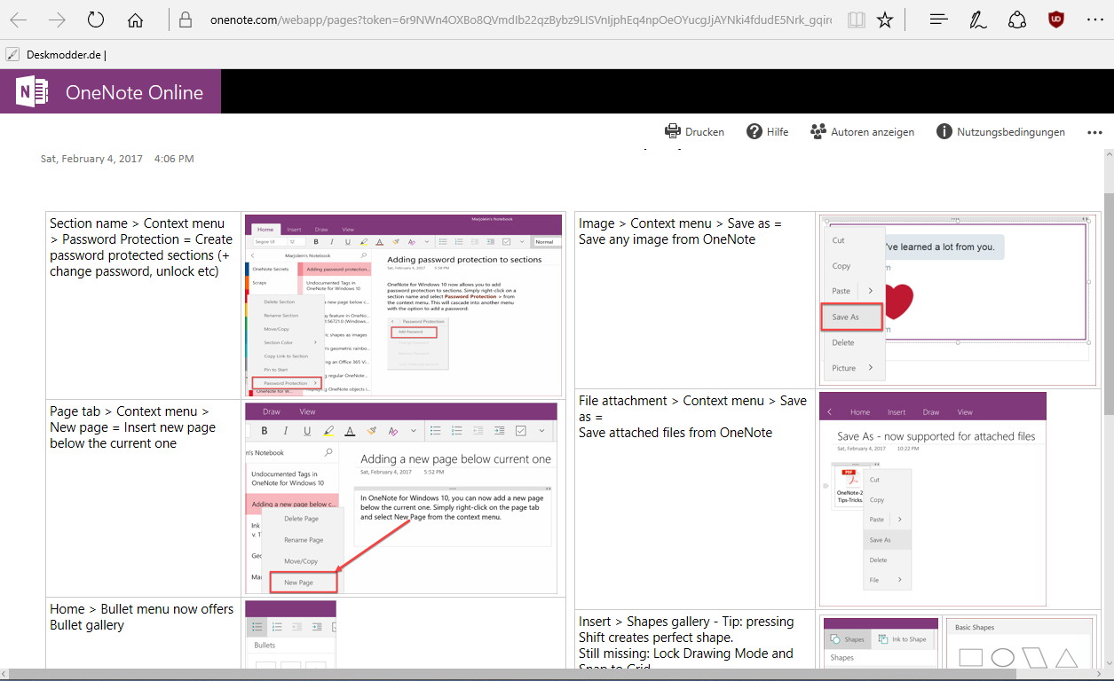Screen dimensions: 1114x681
Task: Click the date Sat, February 4, 2017
Action: (x=91, y=159)
